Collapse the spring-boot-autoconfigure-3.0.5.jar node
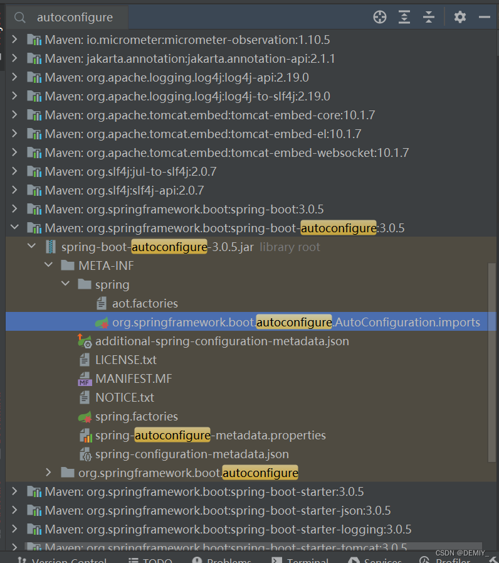Screen dimensions: 499x563 coord(31,247)
